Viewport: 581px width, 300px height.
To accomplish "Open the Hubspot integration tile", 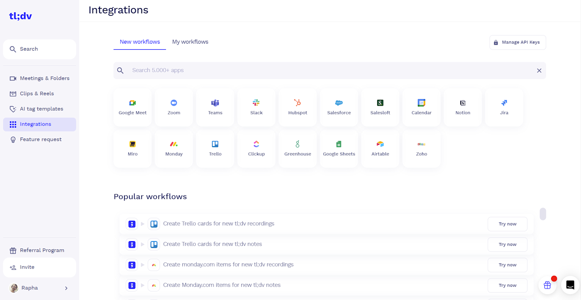I will [298, 107].
